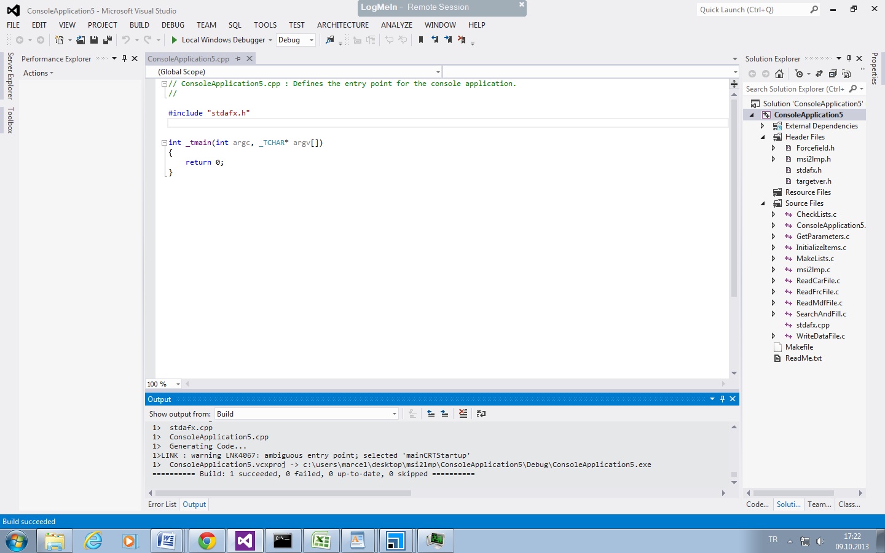Go to previous message in Output toolbar
Image resolution: width=885 pixels, height=553 pixels.
tap(431, 414)
